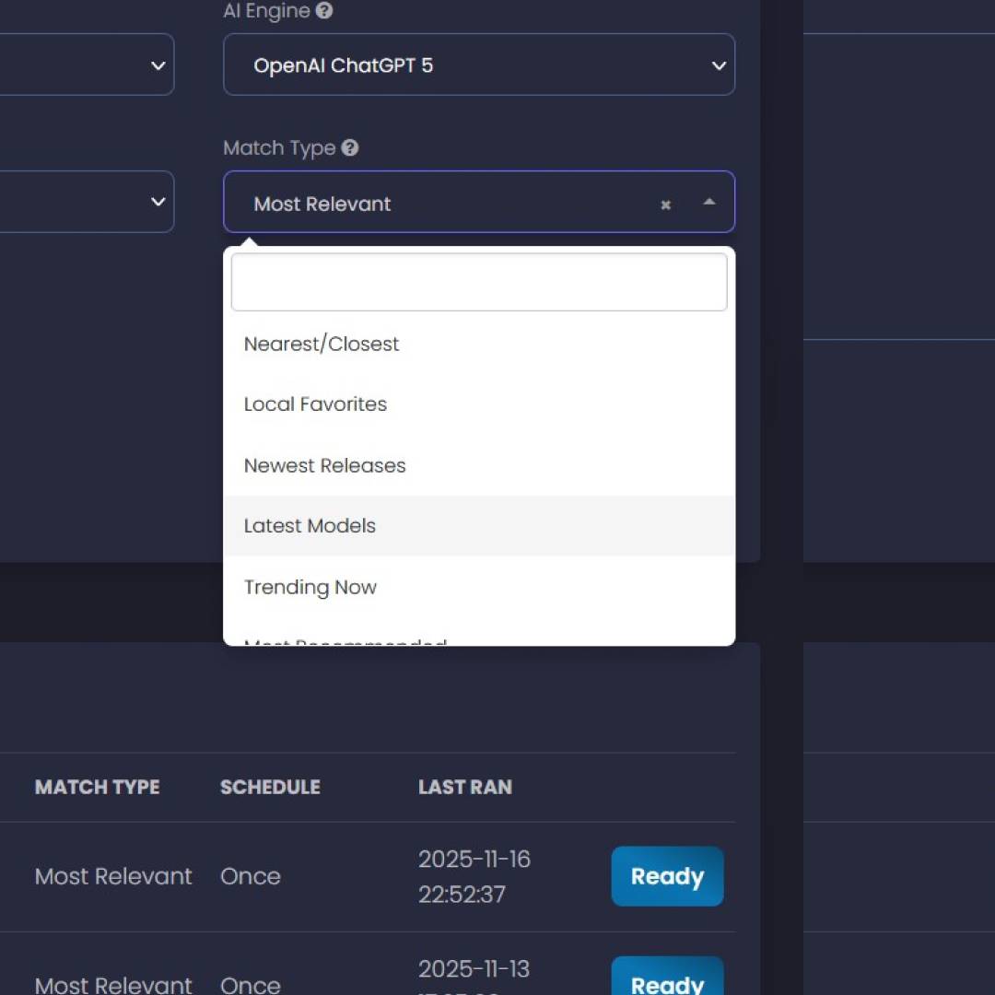The image size is (995, 995).
Task: Click the SCHEDULE column header
Action: [x=270, y=787]
